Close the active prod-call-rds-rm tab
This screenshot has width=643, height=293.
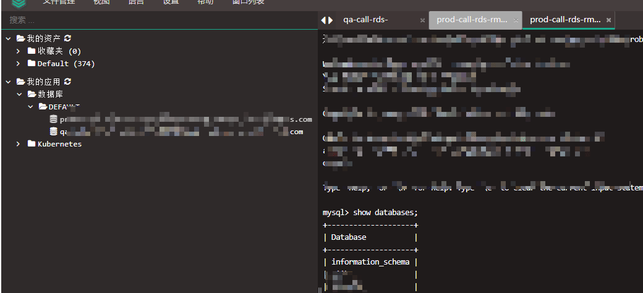pyautogui.click(x=608, y=20)
